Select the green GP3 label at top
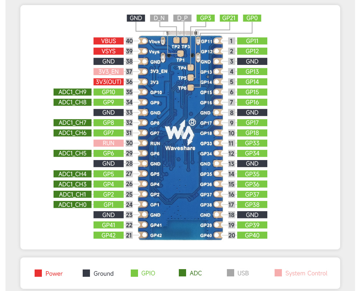This screenshot has width=358, height=291. [x=206, y=18]
